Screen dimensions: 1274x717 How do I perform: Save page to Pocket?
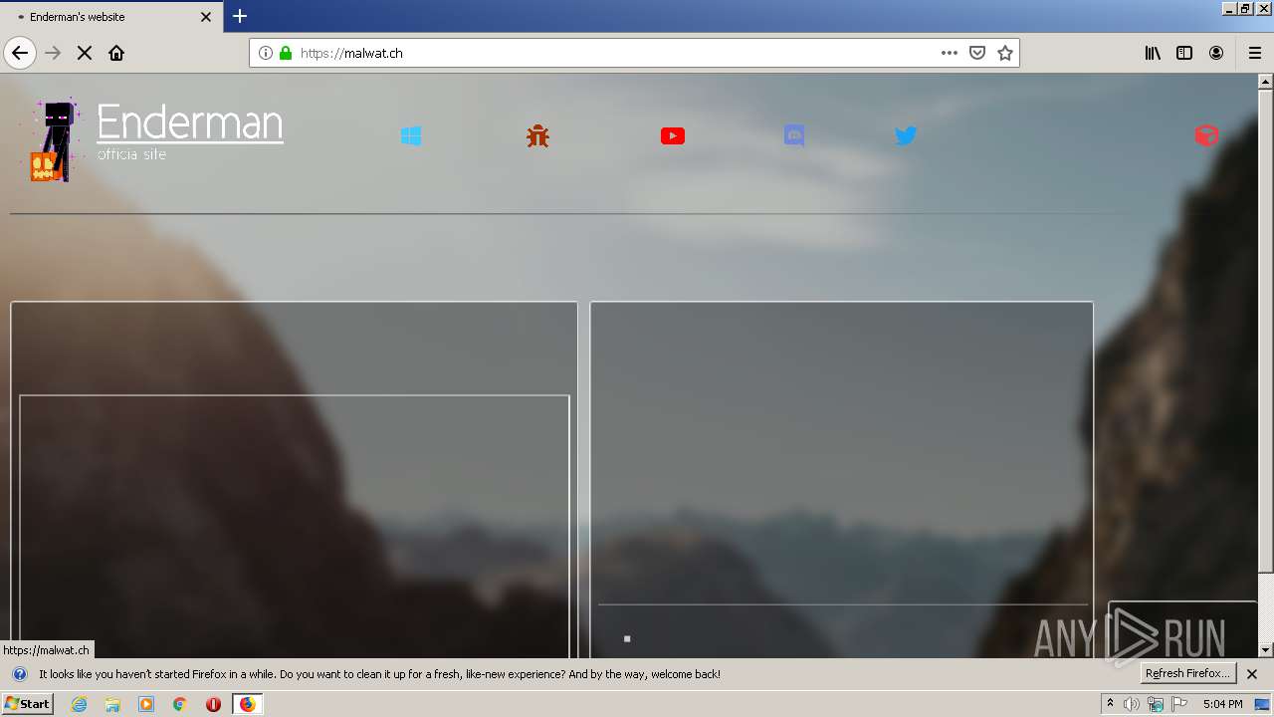point(977,53)
